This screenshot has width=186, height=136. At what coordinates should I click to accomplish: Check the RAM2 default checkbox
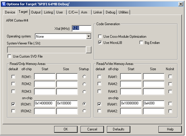(99, 84)
